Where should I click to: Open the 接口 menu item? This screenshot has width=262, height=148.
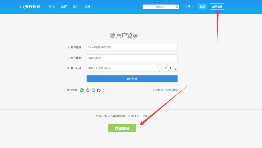(x=75, y=6)
